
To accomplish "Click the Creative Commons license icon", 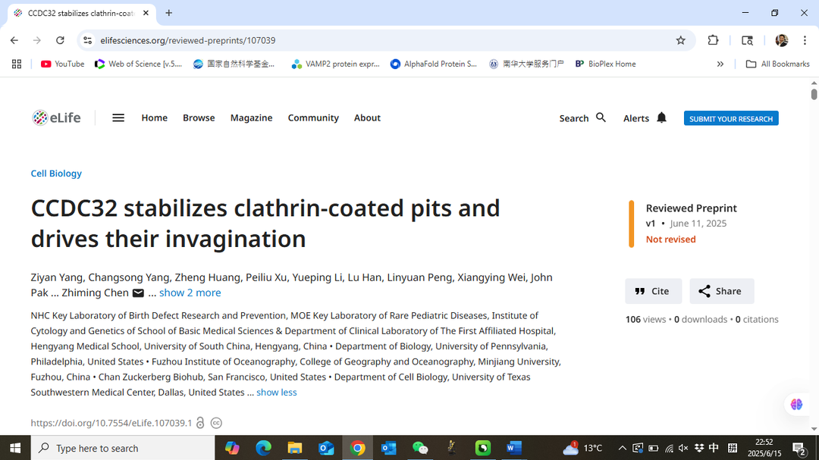I will pos(216,423).
